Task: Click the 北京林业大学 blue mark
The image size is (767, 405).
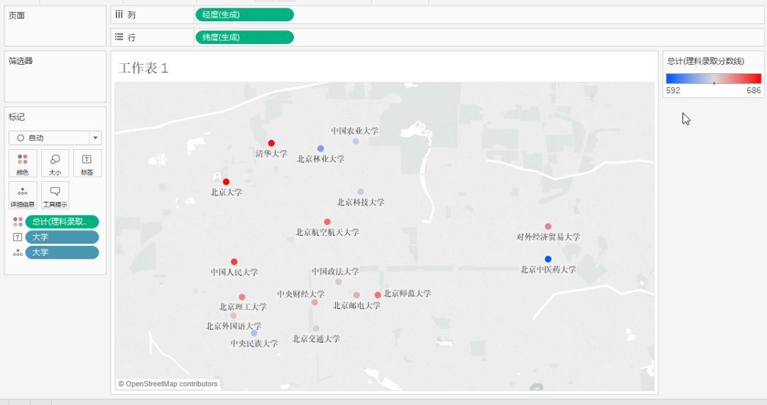Action: tap(320, 148)
